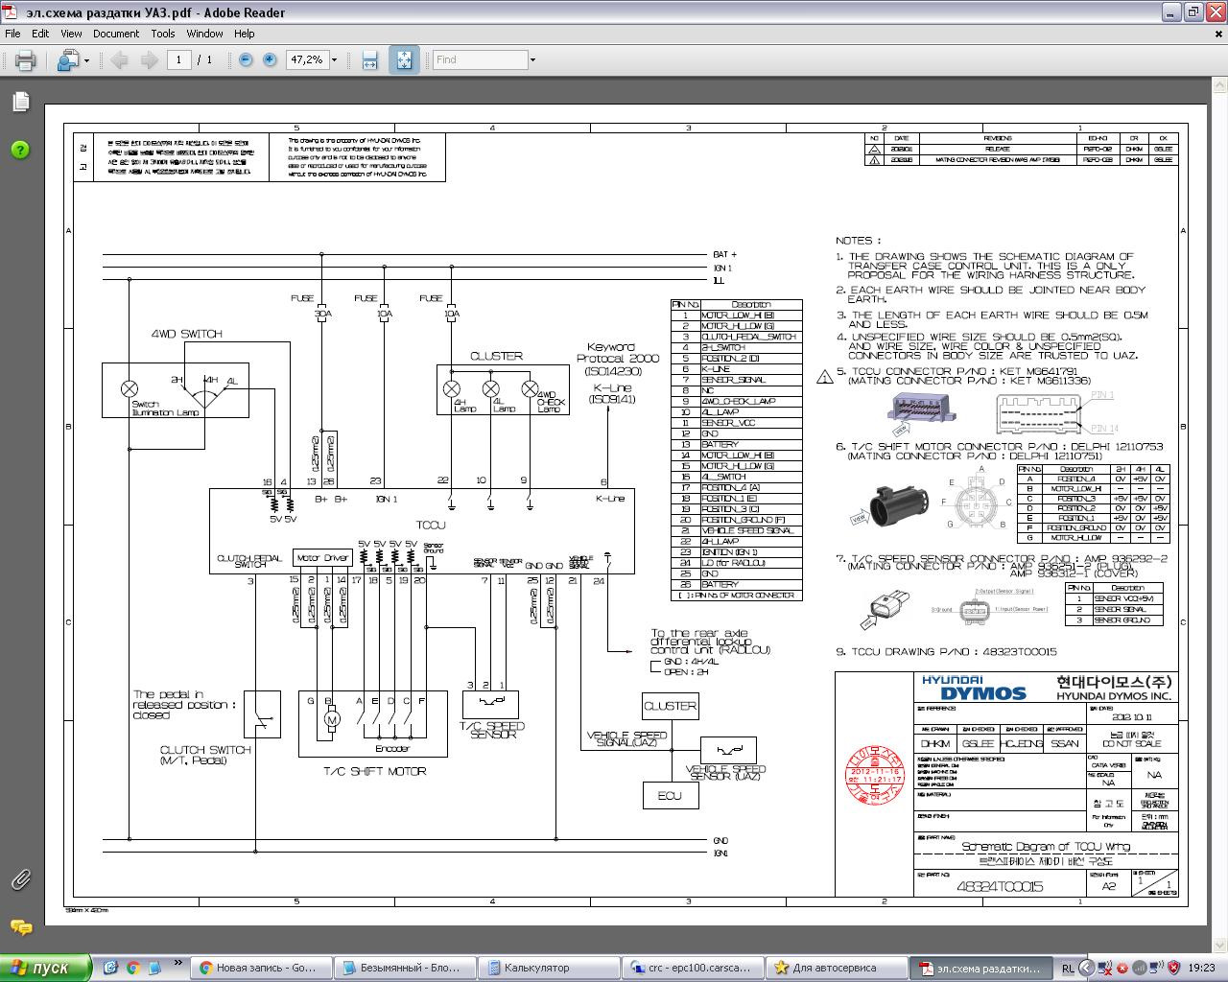Open the Document menu
This screenshot has width=1228, height=982.
(x=116, y=34)
